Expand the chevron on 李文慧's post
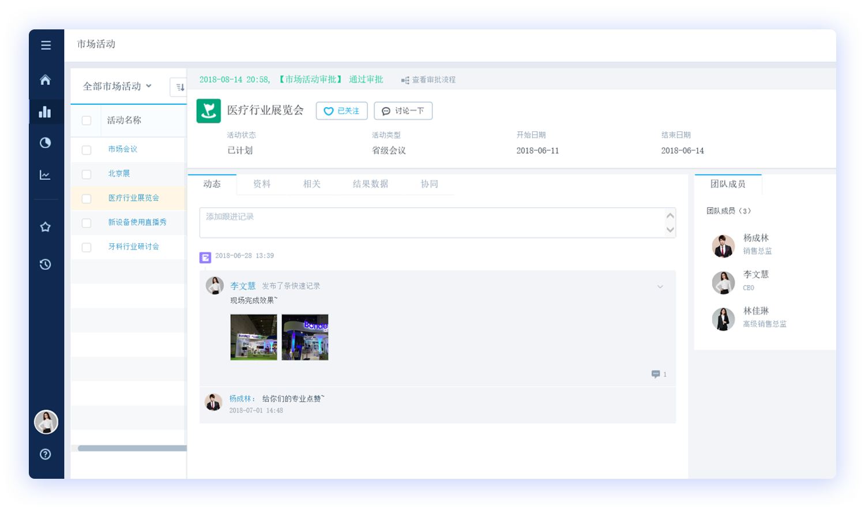Viewport: 865px width, 507px height. tap(660, 286)
